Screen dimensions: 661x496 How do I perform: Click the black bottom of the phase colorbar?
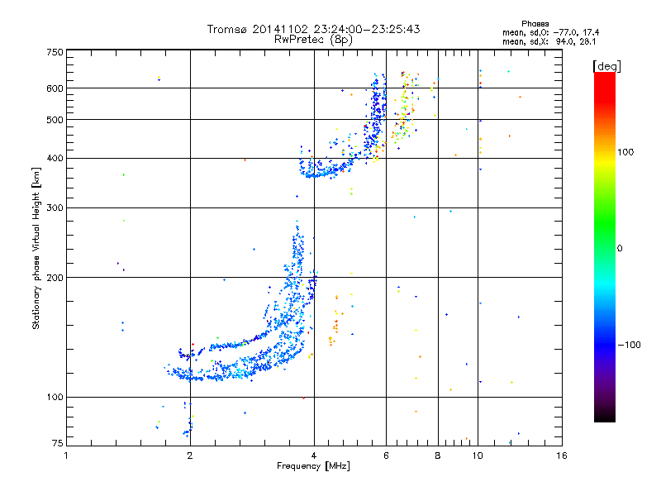(x=605, y=418)
